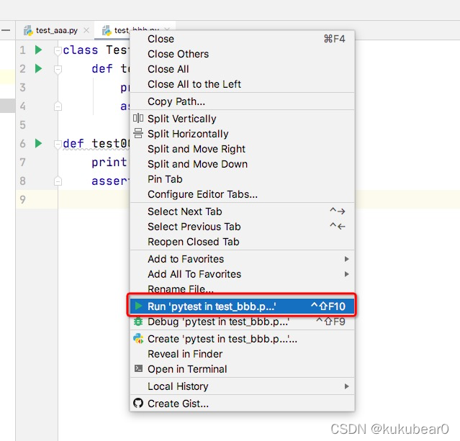The width and height of the screenshot is (460, 441).
Task: Select Create 'pytest in test_bbb.p...'...
Action: pos(242,339)
